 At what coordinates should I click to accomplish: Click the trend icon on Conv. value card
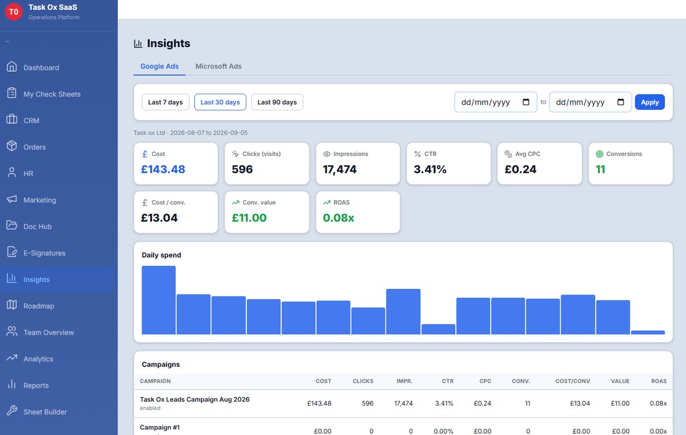click(235, 203)
